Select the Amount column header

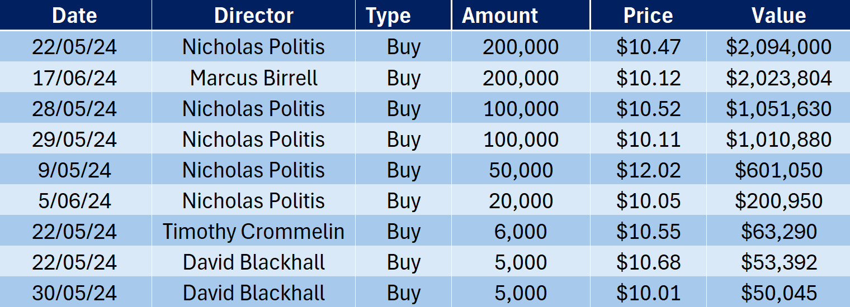click(500, 16)
